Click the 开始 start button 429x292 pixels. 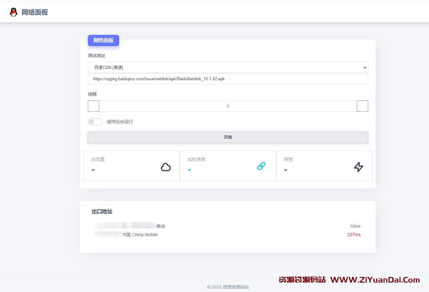point(228,137)
